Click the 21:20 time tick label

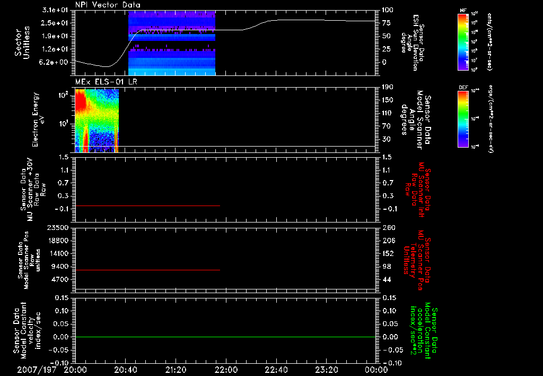176,370
